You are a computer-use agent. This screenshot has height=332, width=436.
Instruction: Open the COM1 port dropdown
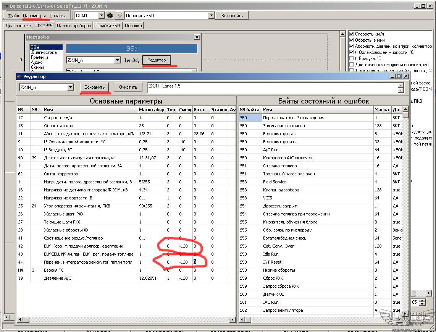pyautogui.click(x=101, y=16)
